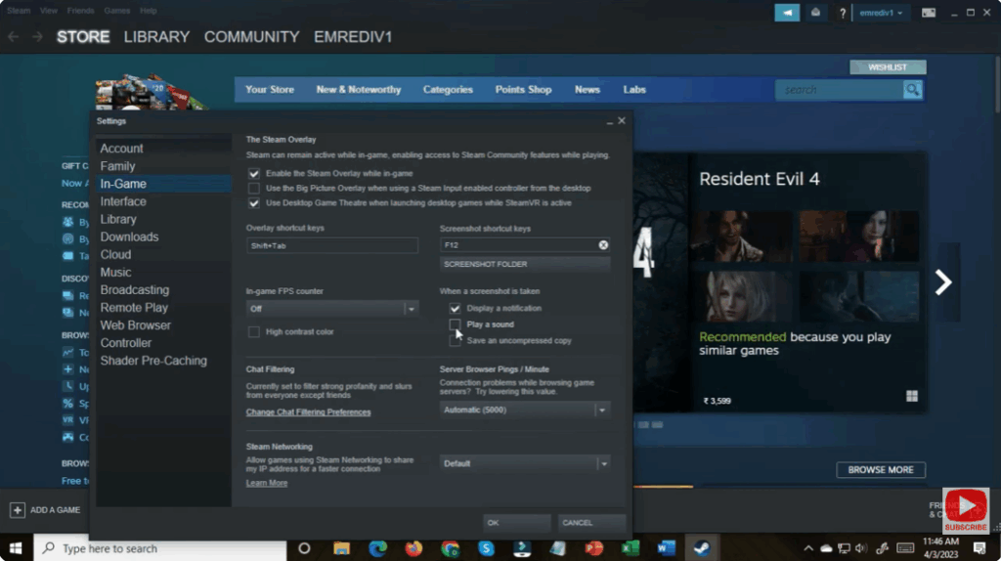Uncheck Display a notification

(455, 308)
